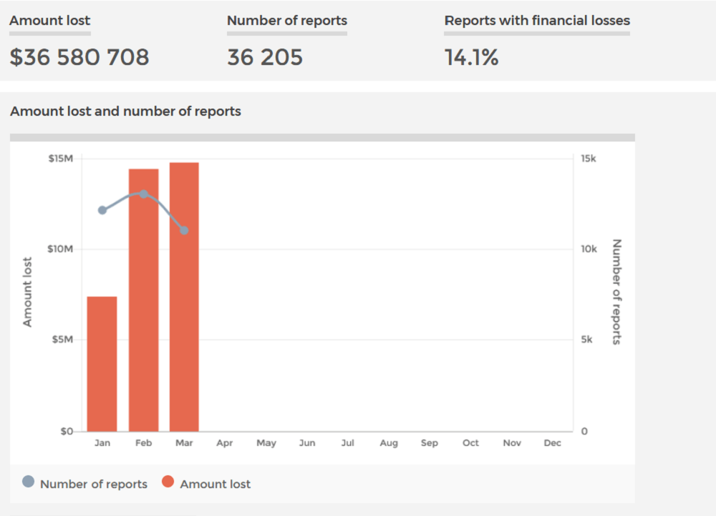Select the 36 205 reports figure
Image resolution: width=716 pixels, height=516 pixels.
(x=265, y=57)
